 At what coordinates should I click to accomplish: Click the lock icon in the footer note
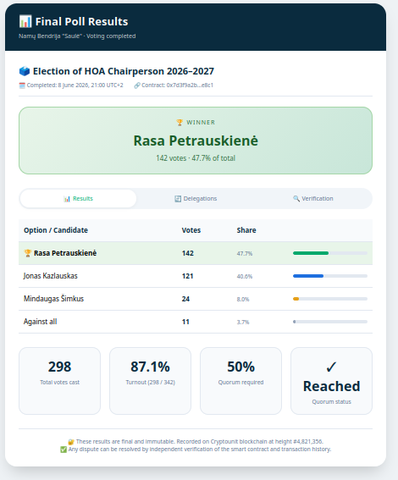71,442
